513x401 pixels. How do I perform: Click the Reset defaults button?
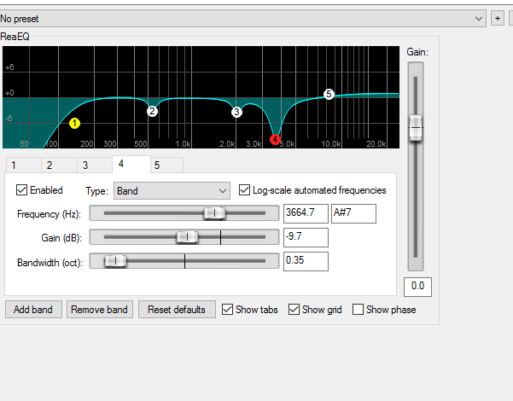(x=177, y=310)
